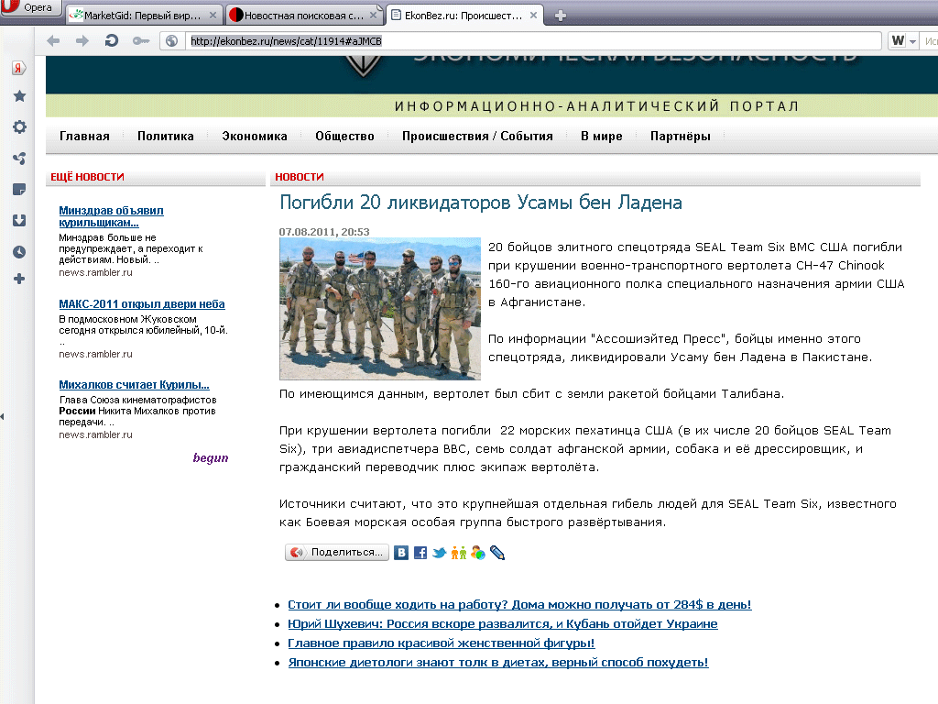This screenshot has width=938, height=704.
Task: Click ЕЩЁ НОВОСТИ section header
Action: [87, 177]
